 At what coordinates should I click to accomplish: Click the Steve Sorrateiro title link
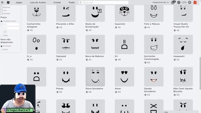coord(94,89)
